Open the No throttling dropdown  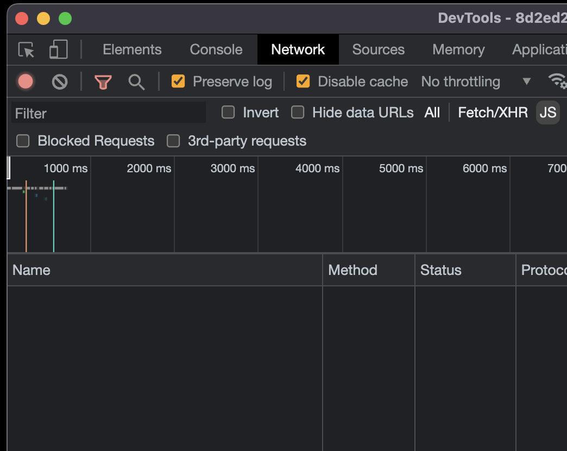476,82
